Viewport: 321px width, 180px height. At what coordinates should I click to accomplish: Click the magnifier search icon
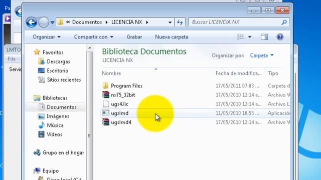(284, 22)
